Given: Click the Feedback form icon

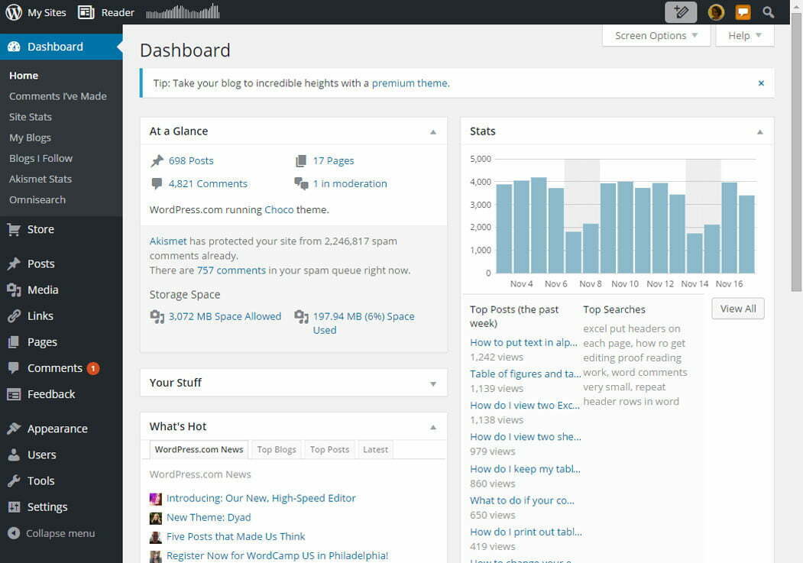Looking at the screenshot, I should pyautogui.click(x=14, y=394).
